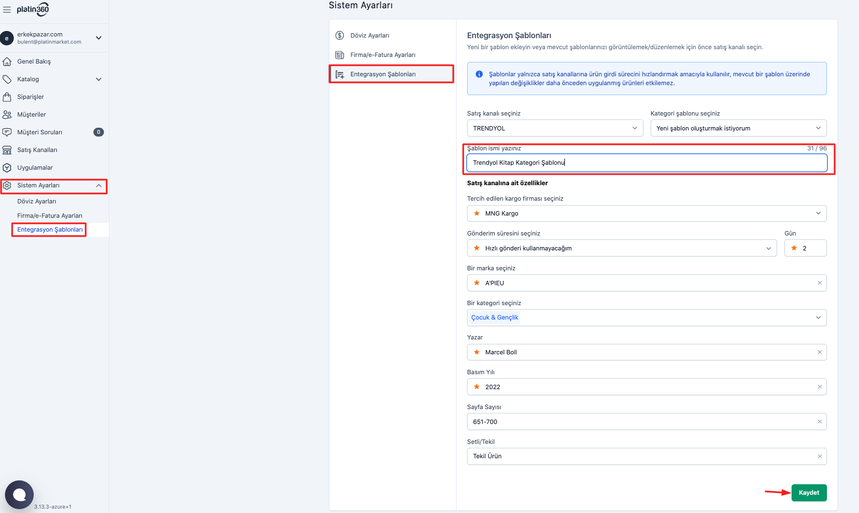The height and width of the screenshot is (513, 859).
Task: Click the star icon next to MNG Kargo
Action: 477,213
